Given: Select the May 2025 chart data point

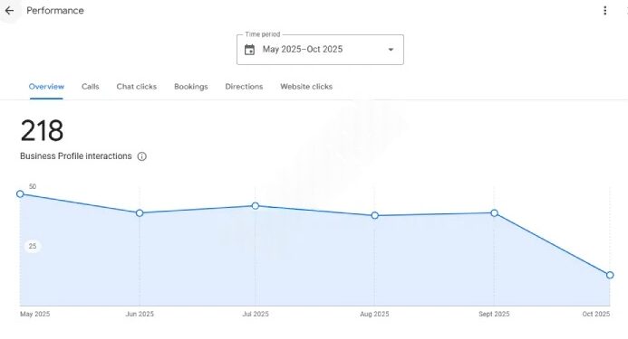Looking at the screenshot, I should pyautogui.click(x=20, y=193).
